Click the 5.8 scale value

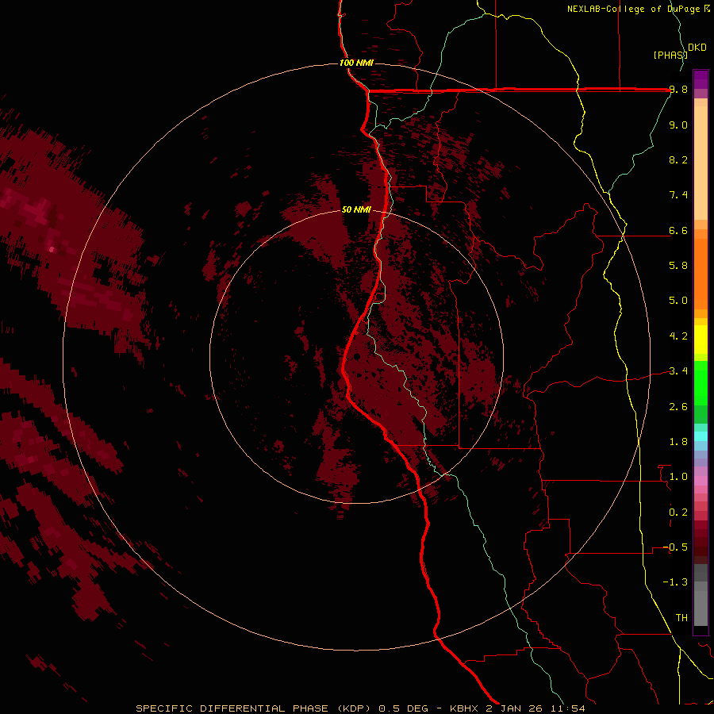(x=678, y=266)
